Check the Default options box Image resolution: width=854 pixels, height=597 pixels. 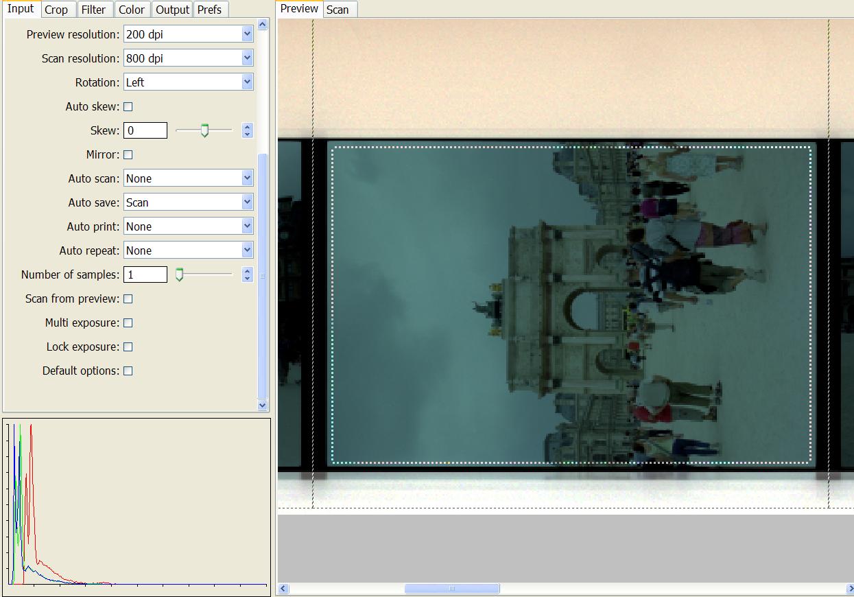coord(128,371)
